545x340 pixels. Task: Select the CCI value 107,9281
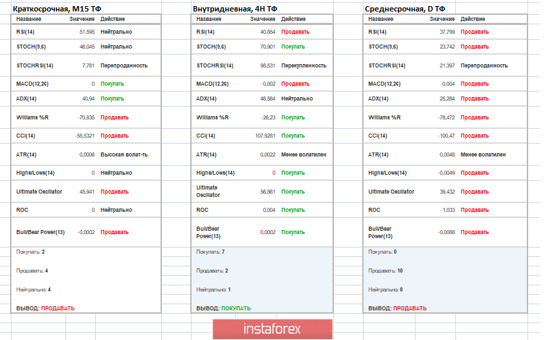point(265,136)
